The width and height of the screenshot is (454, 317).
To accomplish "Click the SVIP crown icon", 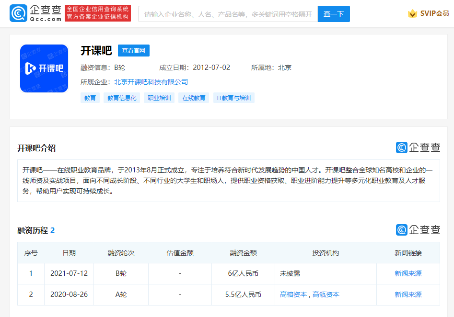I will (412, 13).
